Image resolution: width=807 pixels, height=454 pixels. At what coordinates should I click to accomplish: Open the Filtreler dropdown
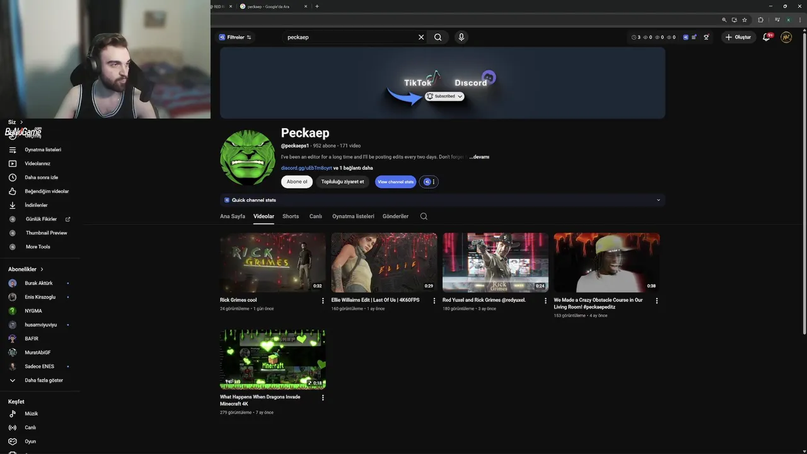tap(235, 37)
